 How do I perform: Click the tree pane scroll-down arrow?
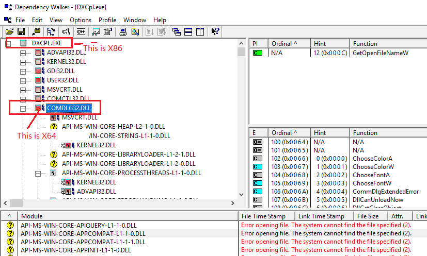[241, 194]
